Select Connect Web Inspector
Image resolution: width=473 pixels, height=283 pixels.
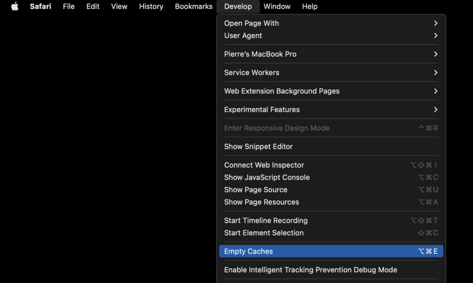point(331,165)
